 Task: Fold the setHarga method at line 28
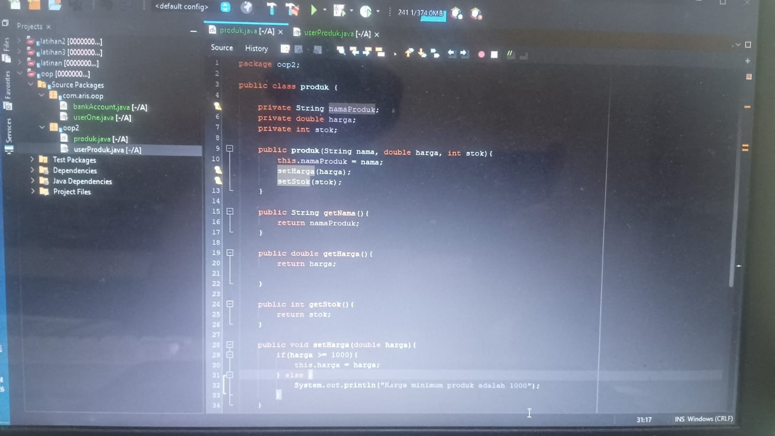click(x=230, y=345)
